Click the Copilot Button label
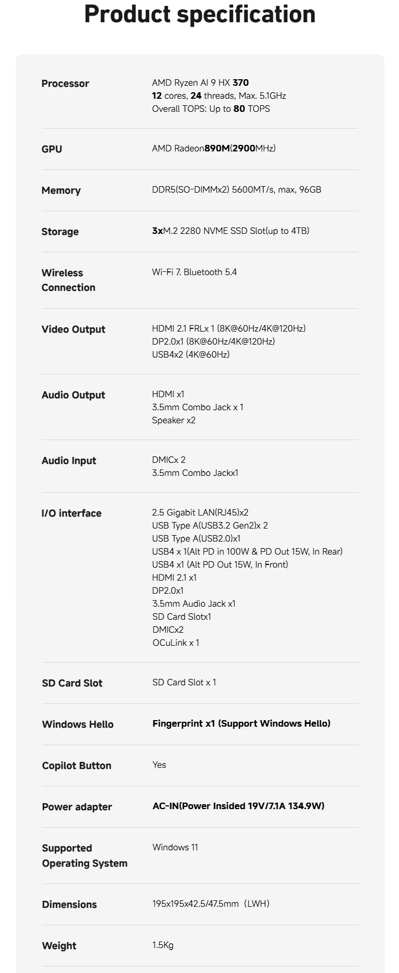 tap(76, 766)
